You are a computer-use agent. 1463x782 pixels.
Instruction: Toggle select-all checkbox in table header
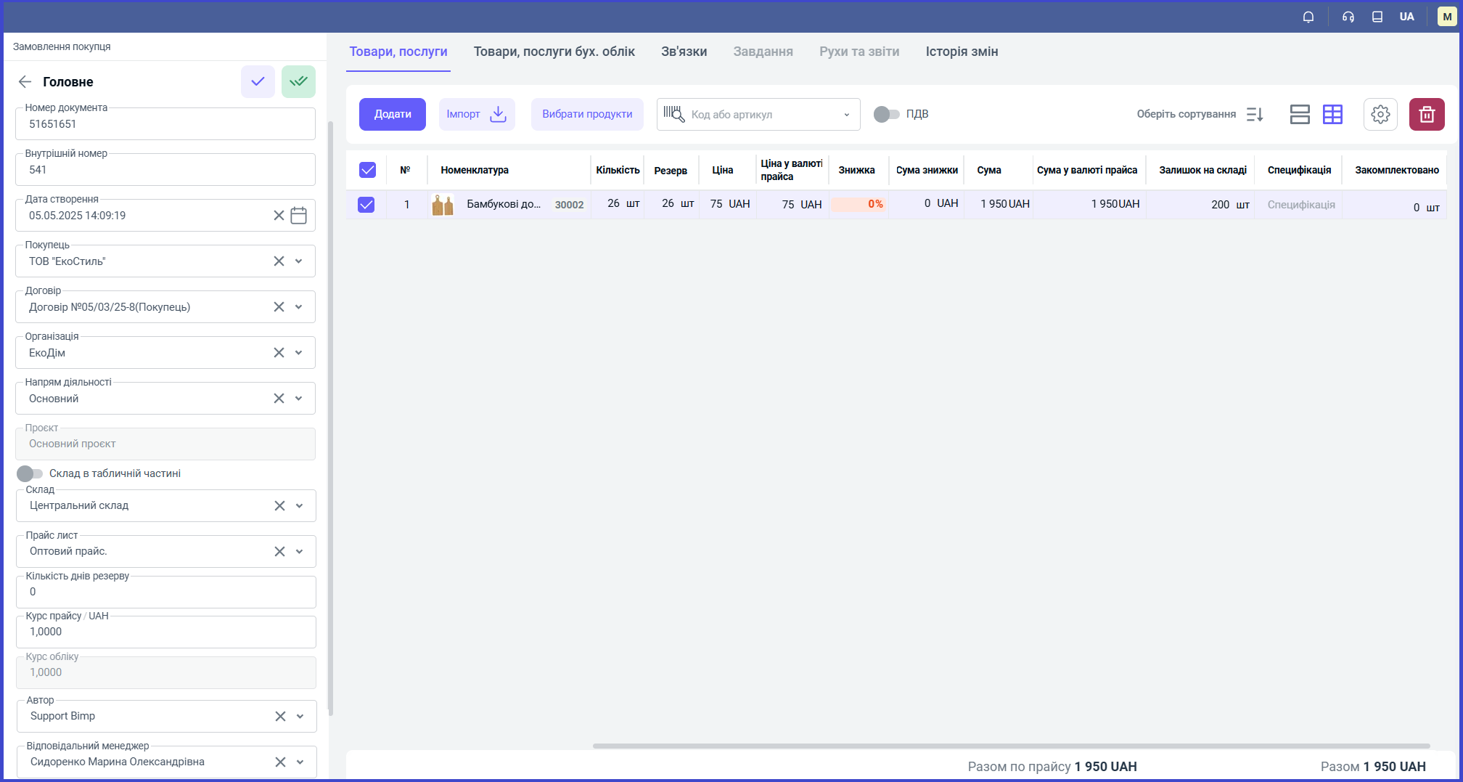368,170
